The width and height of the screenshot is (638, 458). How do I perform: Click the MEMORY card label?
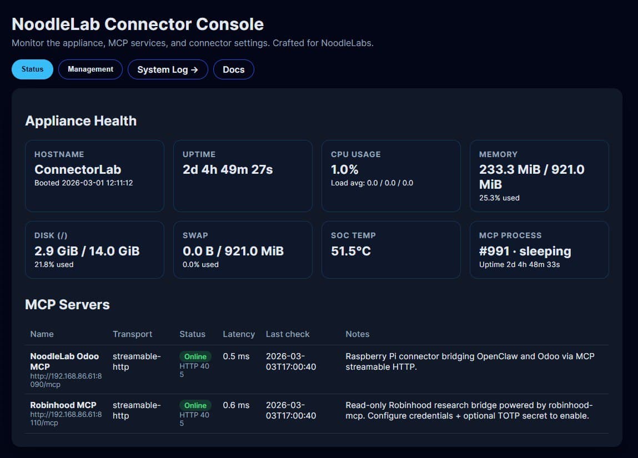(499, 154)
